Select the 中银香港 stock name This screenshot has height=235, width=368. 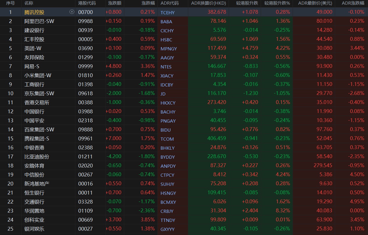click(x=34, y=148)
